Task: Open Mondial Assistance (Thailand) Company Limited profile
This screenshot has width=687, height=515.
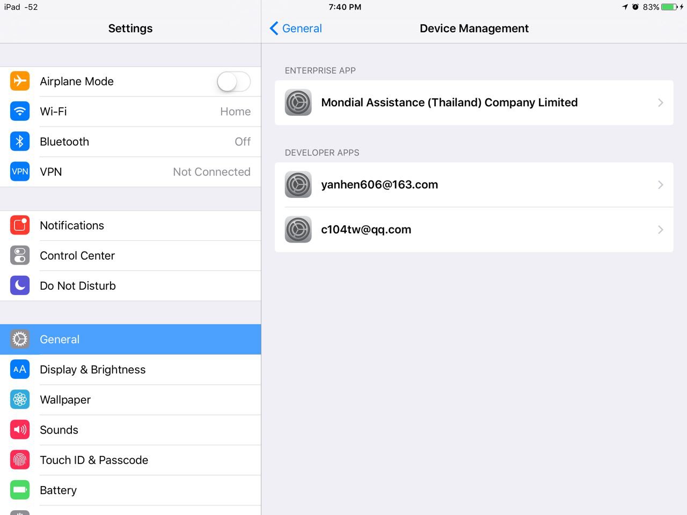Action: 474,102
